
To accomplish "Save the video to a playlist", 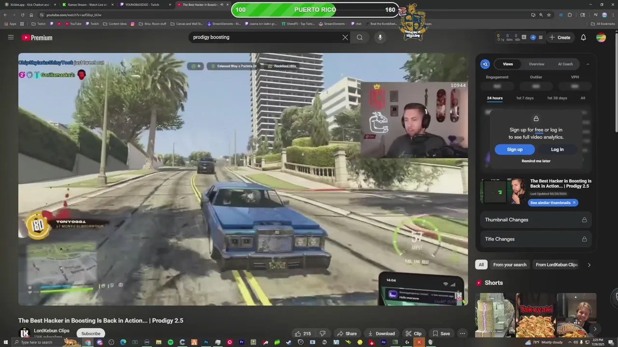I will tap(441, 334).
